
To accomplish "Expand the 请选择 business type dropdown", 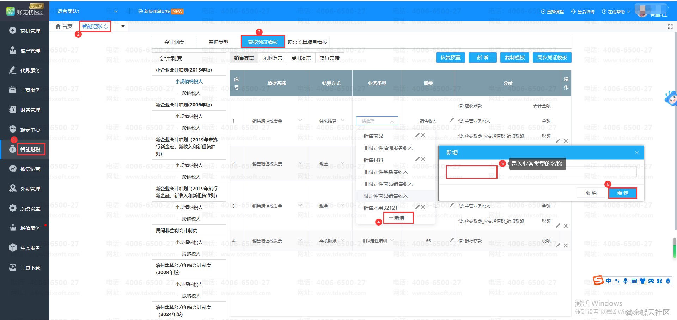I will (377, 121).
